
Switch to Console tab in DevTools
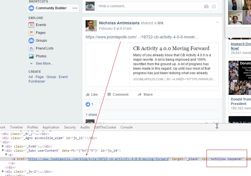pyautogui.click(x=126, y=127)
